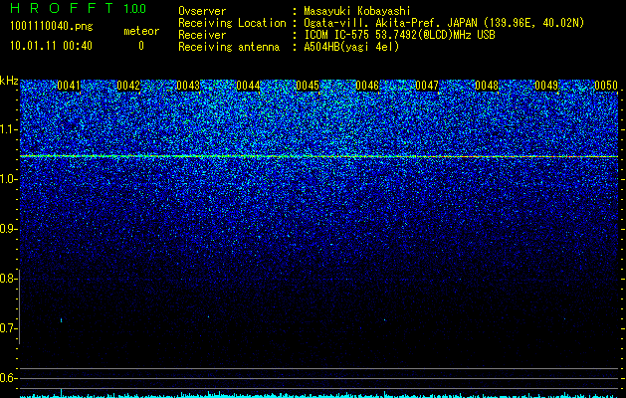
Task: Click the HROFFT 1.0.0 title text
Action: click(x=79, y=8)
